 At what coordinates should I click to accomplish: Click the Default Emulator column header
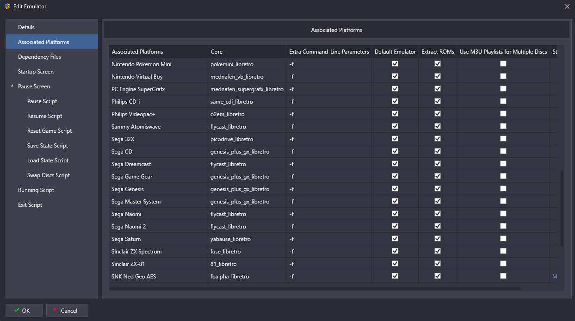pyautogui.click(x=395, y=52)
